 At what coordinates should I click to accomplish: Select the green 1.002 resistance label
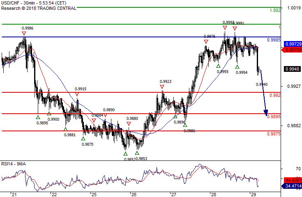click(275, 10)
